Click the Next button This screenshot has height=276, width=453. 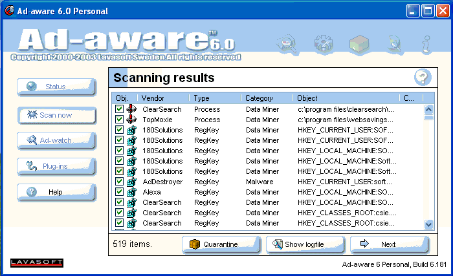pyautogui.click(x=388, y=244)
